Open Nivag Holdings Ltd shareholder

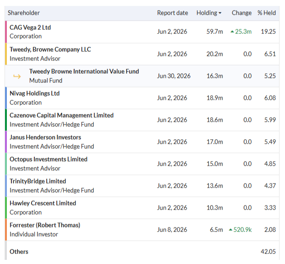pos(34,93)
